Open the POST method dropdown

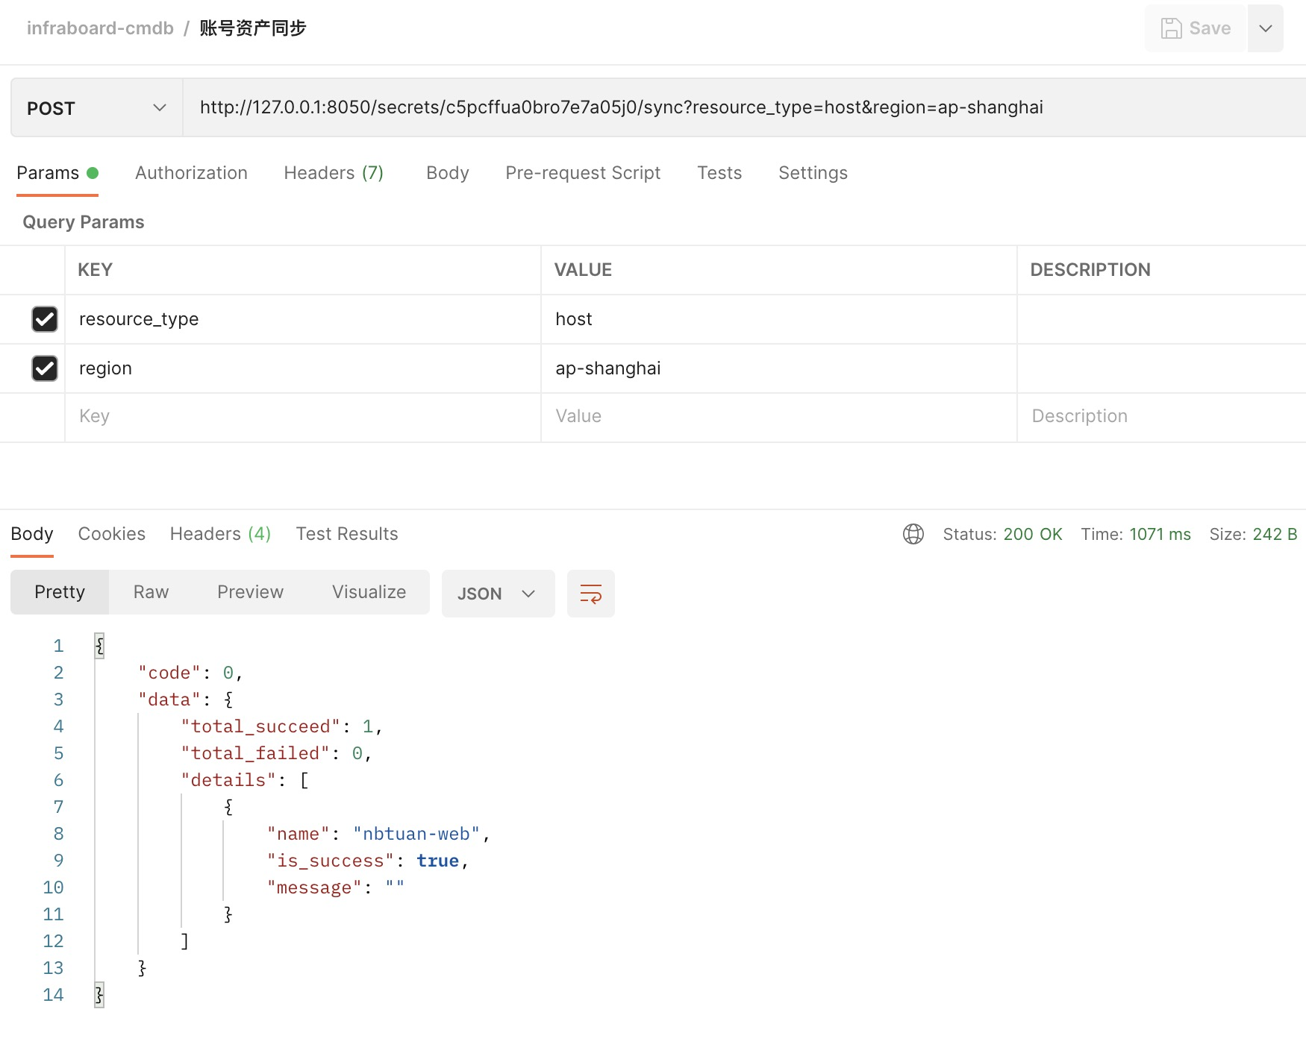tap(97, 108)
